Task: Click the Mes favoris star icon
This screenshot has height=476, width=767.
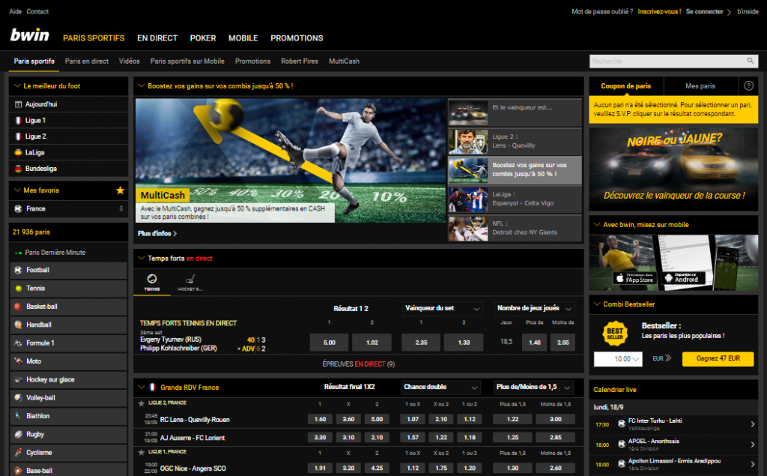Action: click(x=120, y=190)
